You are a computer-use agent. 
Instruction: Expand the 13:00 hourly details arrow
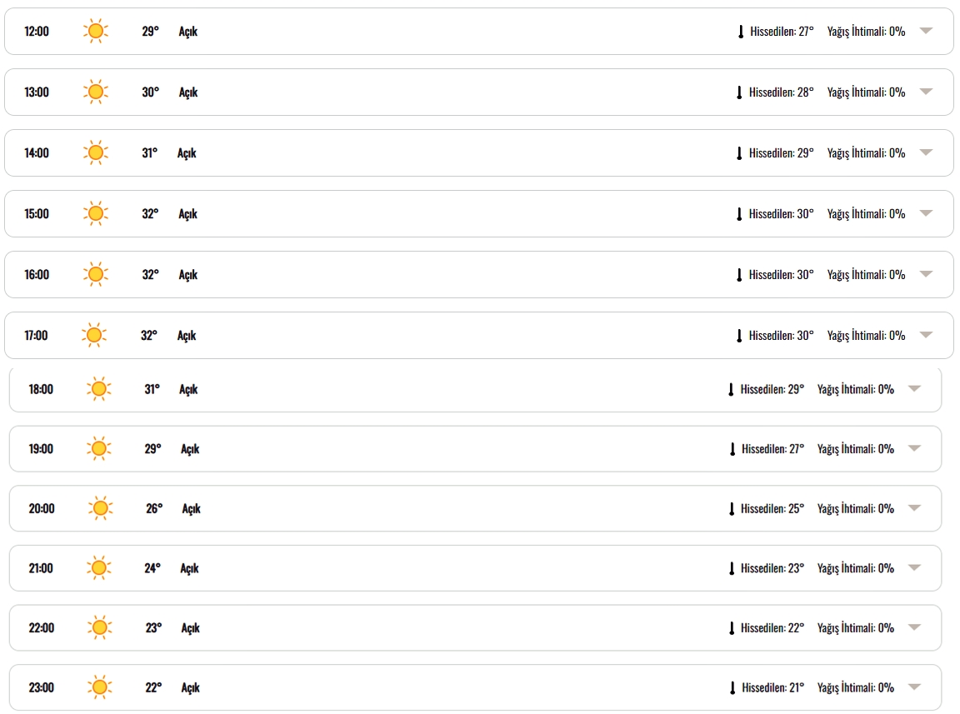pos(927,92)
